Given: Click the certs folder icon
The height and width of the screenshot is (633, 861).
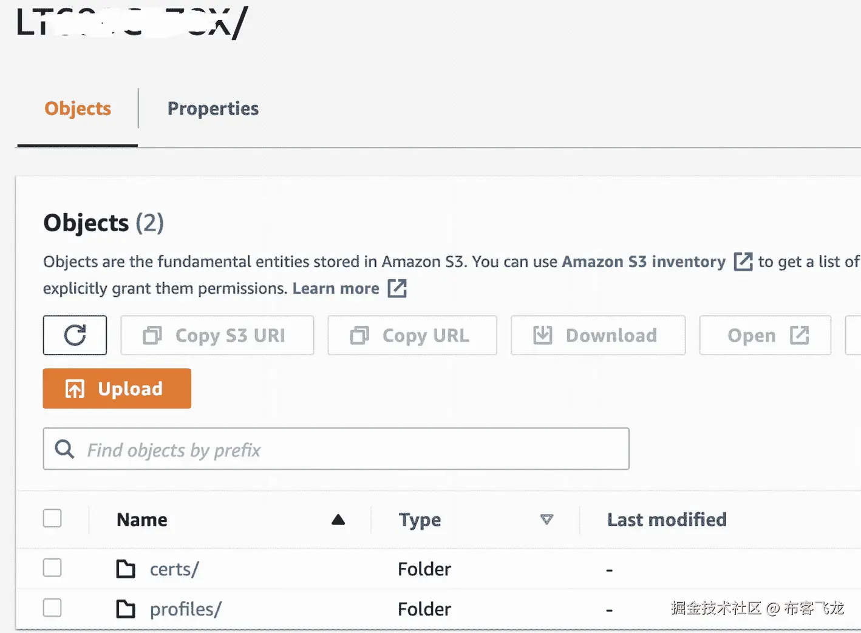Looking at the screenshot, I should coord(126,569).
